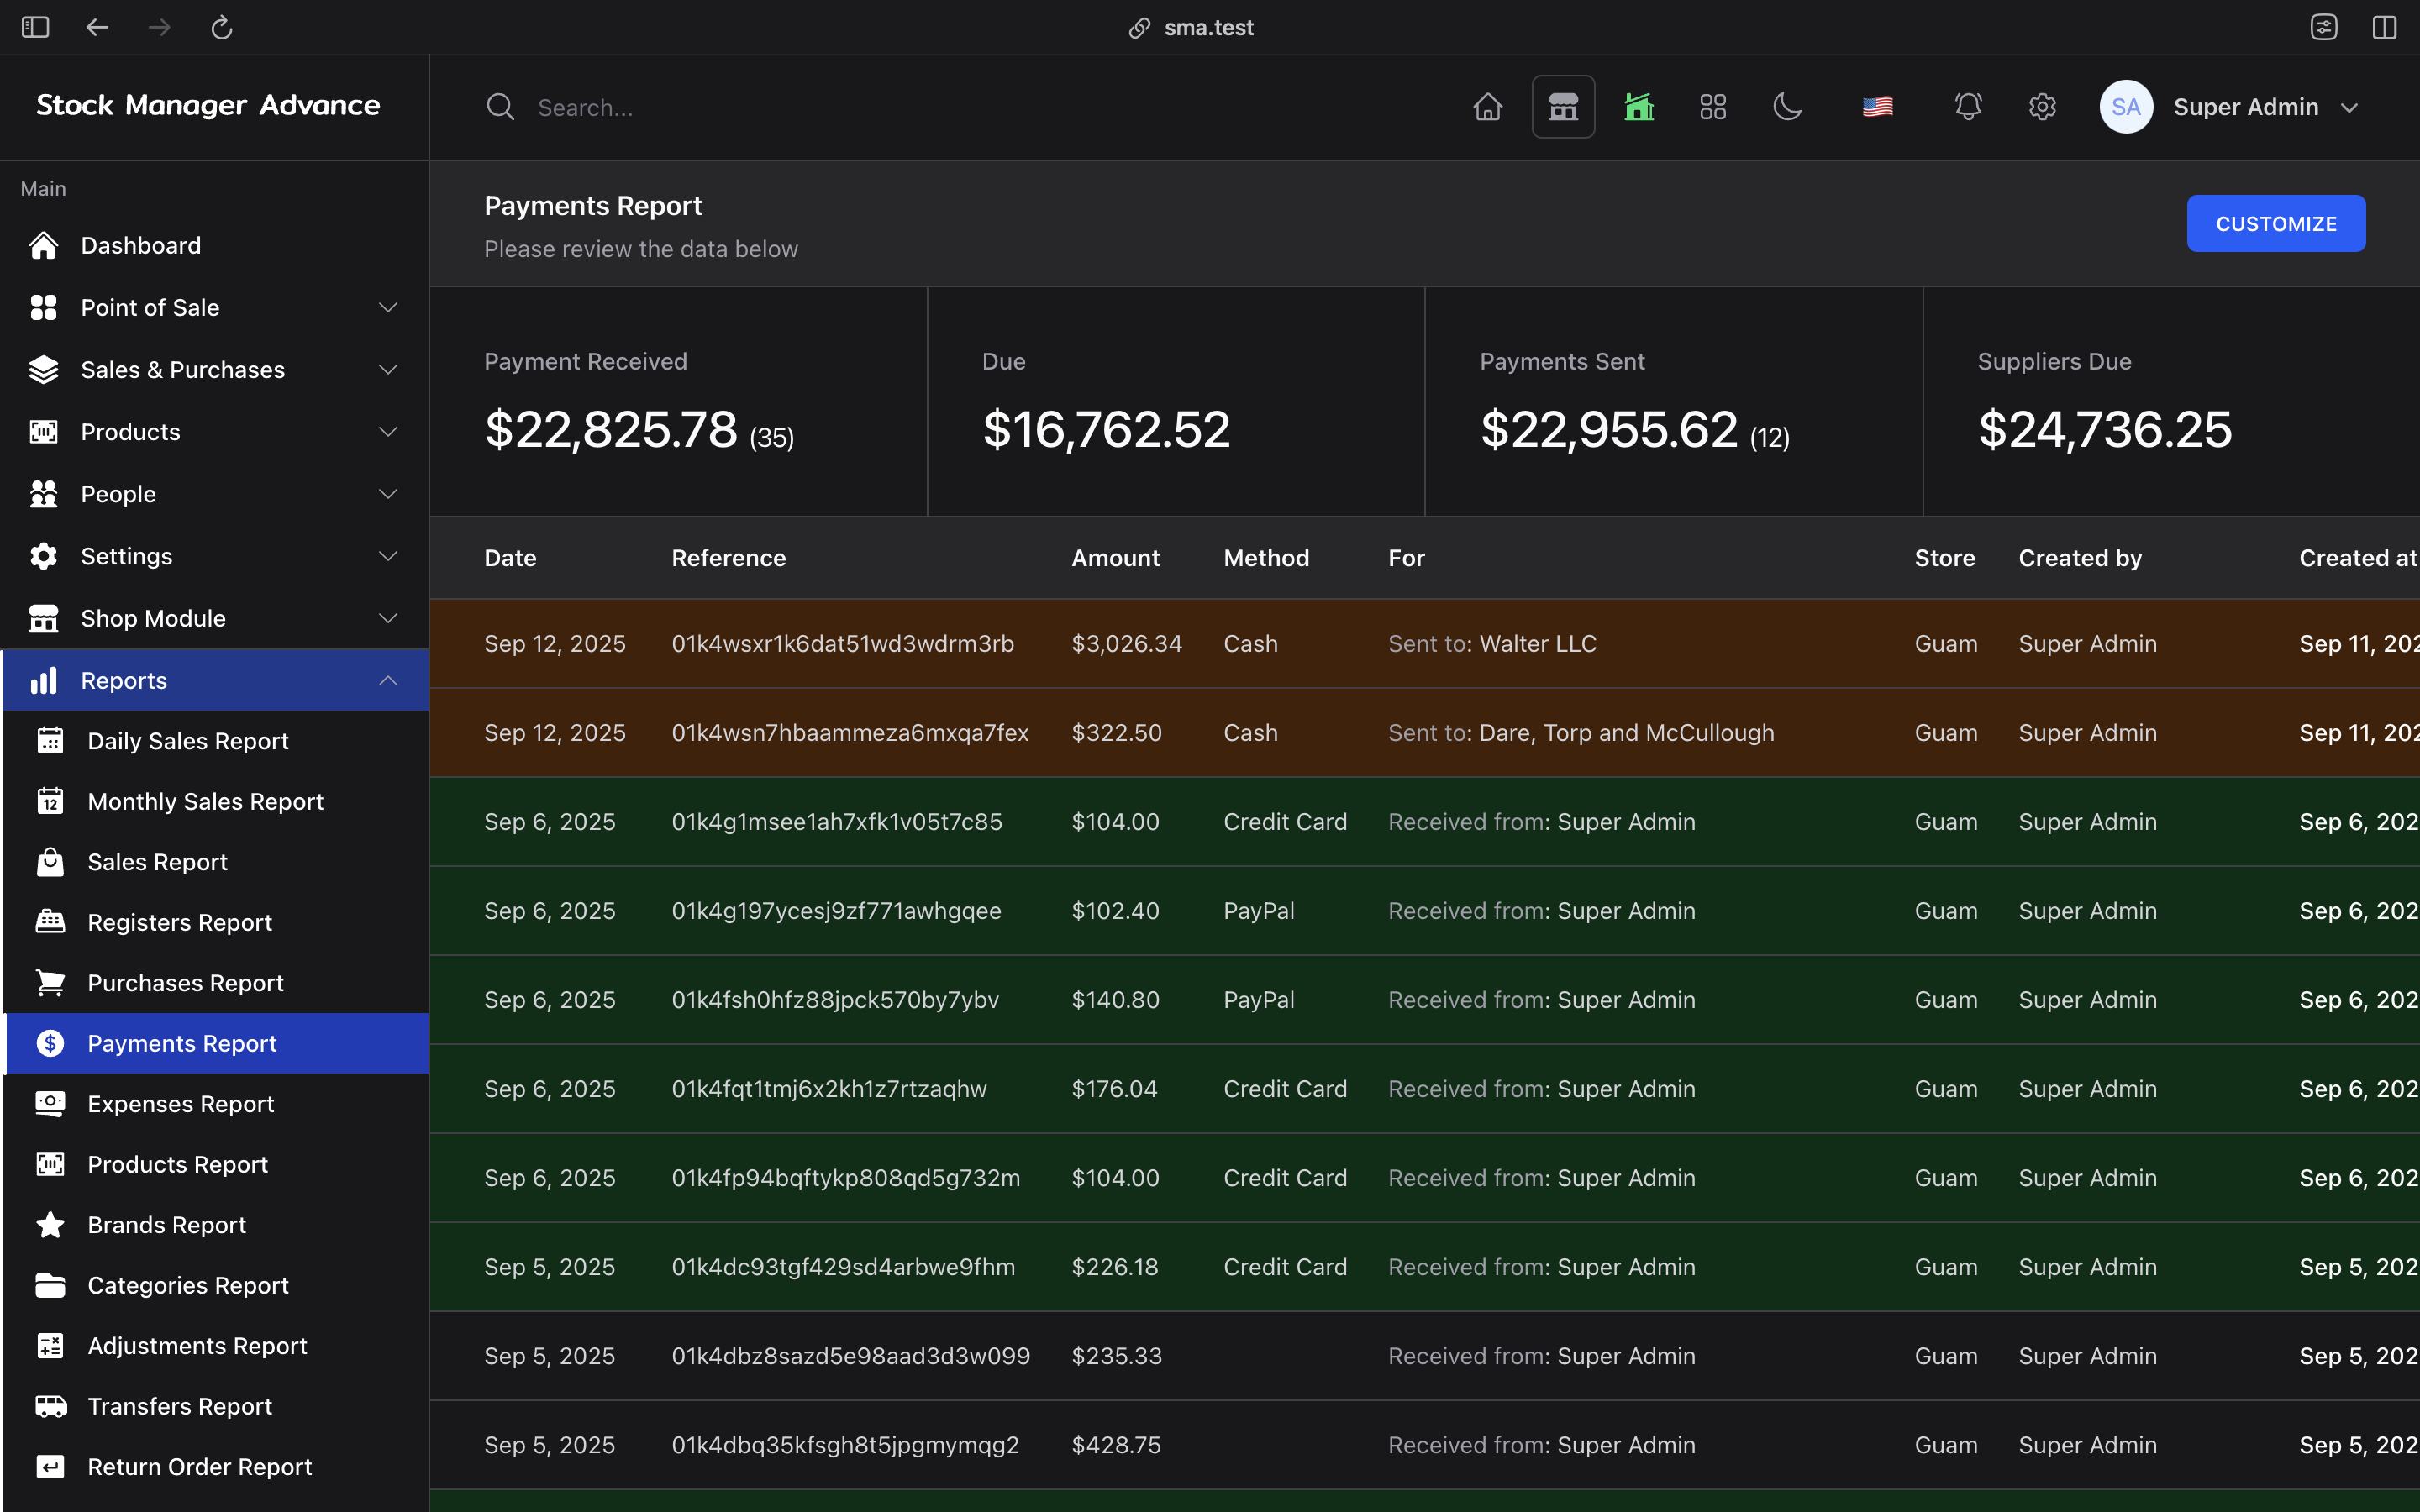This screenshot has height=1512, width=2420.
Task: Expand the Products sidebar menu
Action: coord(216,432)
